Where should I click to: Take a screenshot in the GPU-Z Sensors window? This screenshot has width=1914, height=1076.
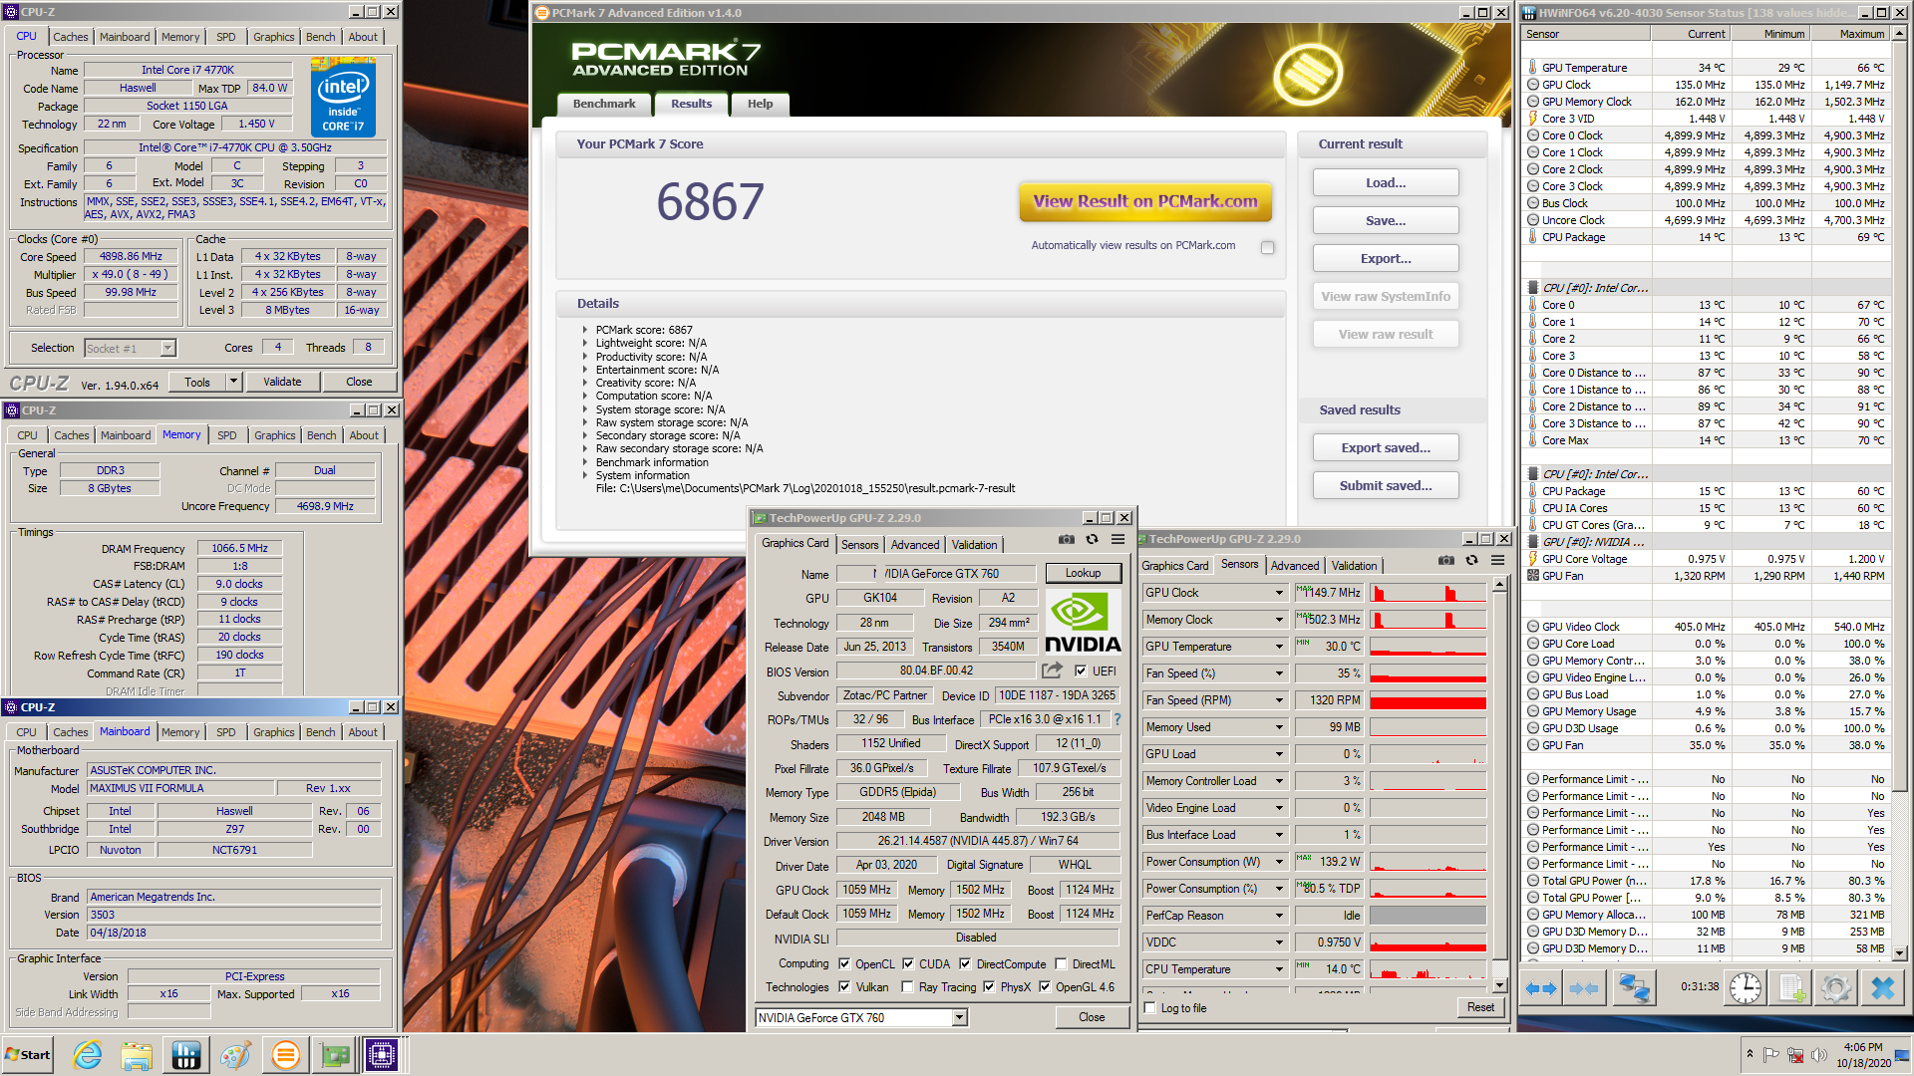1445,560
